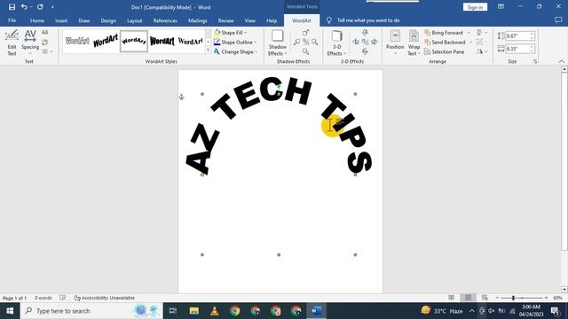
Task: Click the Edit Text WordArt button
Action: tap(12, 43)
